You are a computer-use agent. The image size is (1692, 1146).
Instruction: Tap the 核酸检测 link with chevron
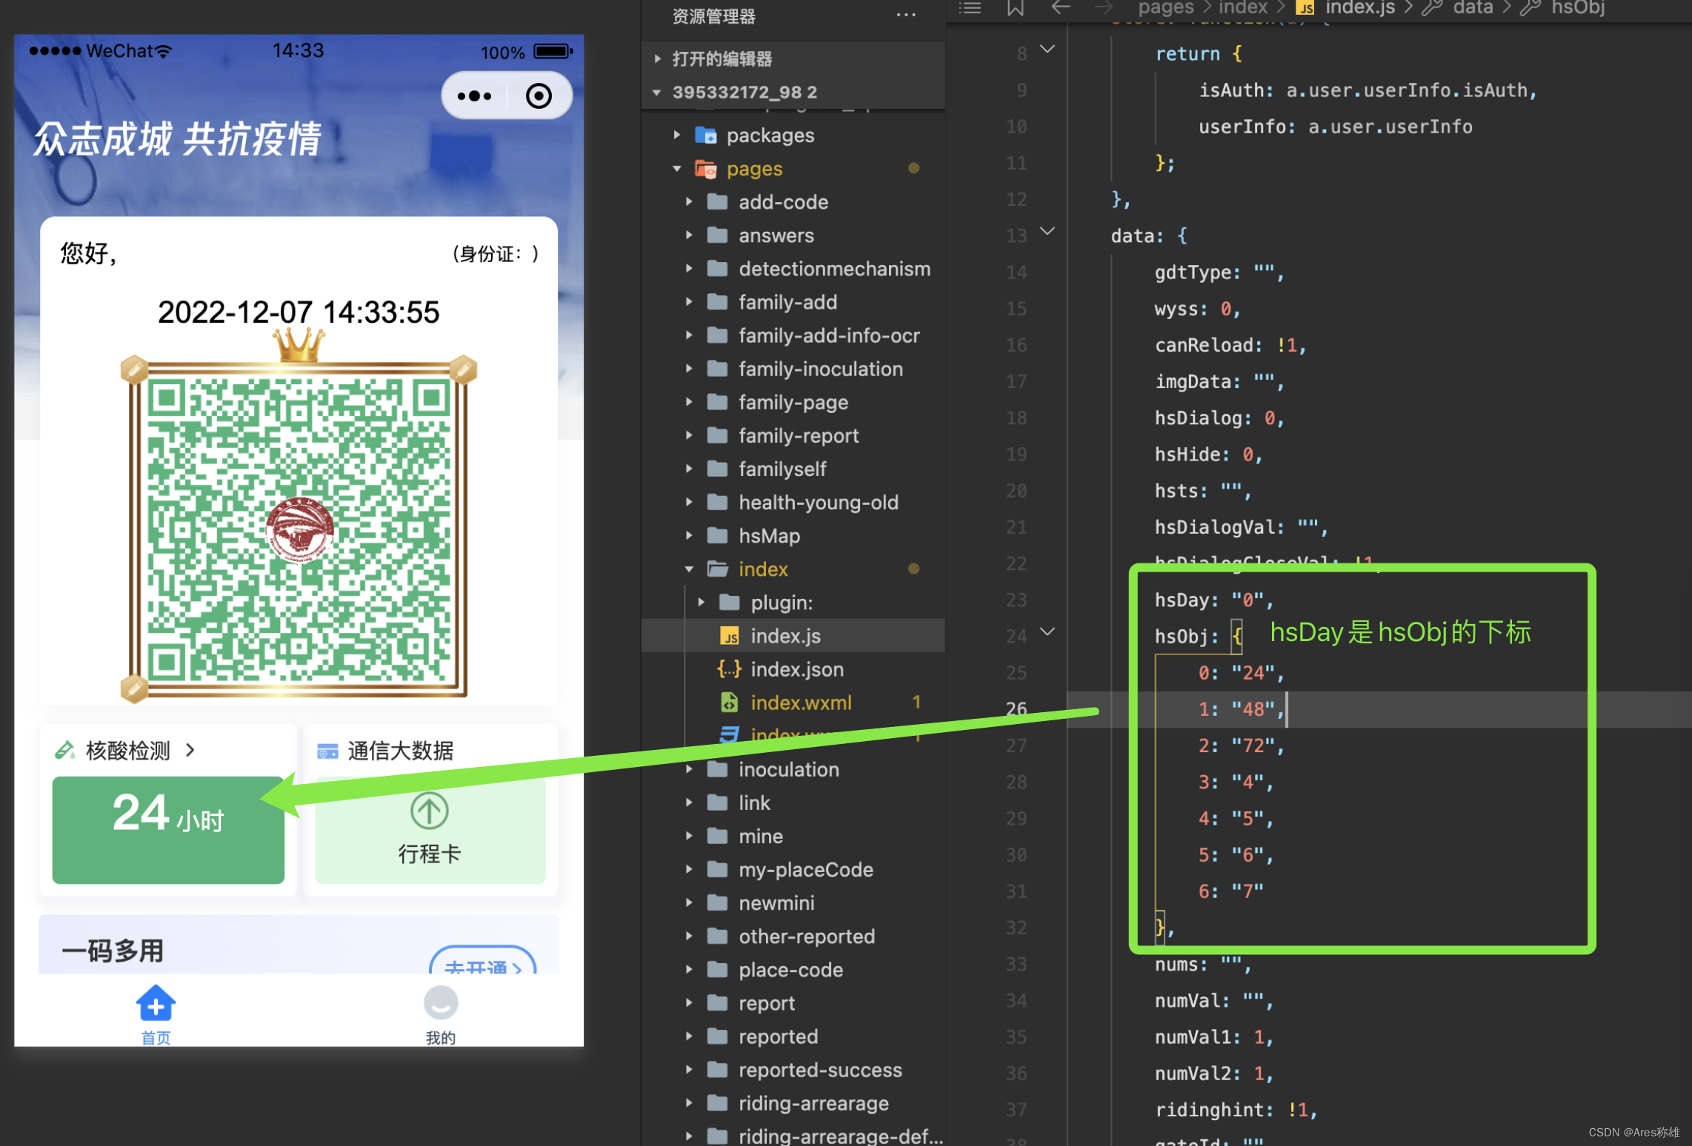coord(141,751)
